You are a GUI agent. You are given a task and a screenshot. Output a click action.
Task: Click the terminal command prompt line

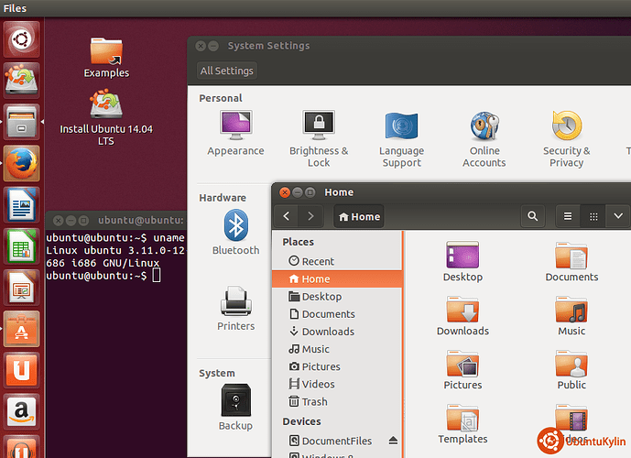coord(103,276)
